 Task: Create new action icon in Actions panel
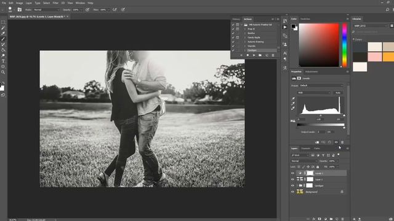[x=267, y=55]
